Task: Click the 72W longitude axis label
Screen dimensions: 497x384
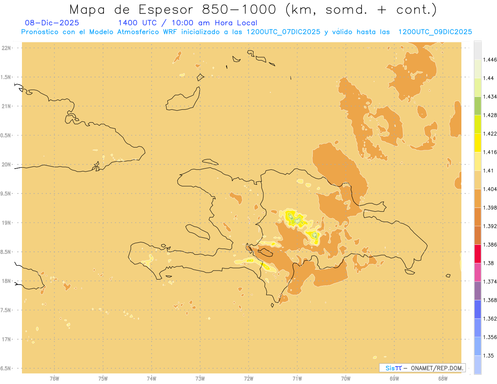Action: pyautogui.click(x=248, y=378)
